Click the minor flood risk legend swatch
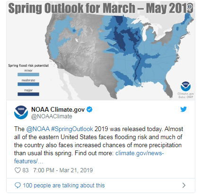Image resolution: width=210 pixels, height=195 pixels. (x=28, y=74)
